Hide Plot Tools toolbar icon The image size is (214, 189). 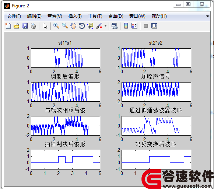pos(146,26)
